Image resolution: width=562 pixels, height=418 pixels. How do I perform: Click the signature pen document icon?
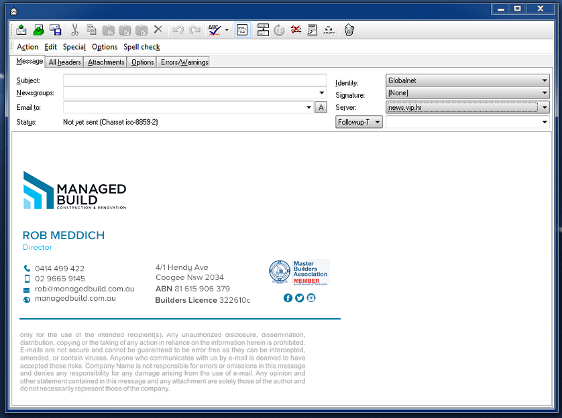(312, 30)
